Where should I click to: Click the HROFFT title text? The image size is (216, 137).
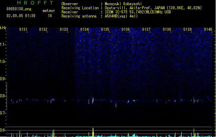[x=35, y=3]
